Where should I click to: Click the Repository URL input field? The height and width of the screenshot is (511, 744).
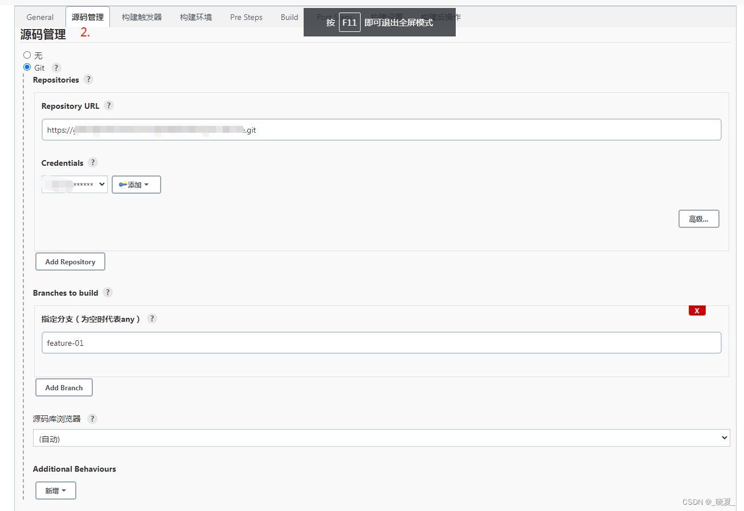(x=382, y=130)
